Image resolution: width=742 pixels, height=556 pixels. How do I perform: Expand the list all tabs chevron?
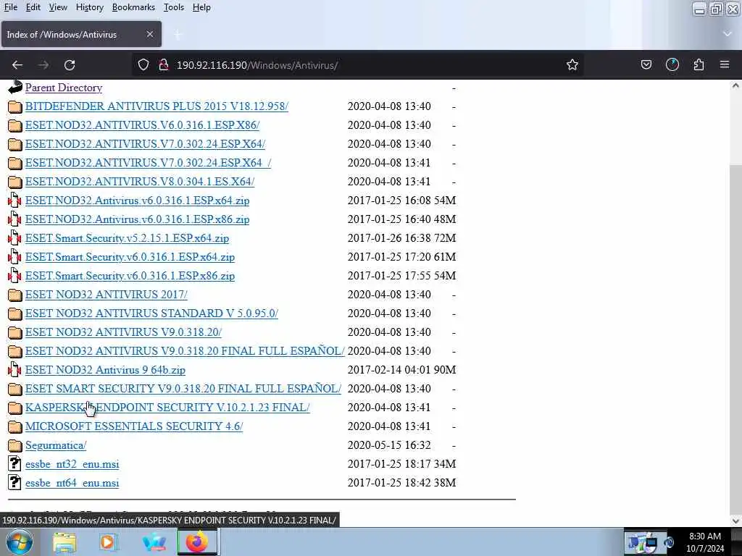pos(728,34)
